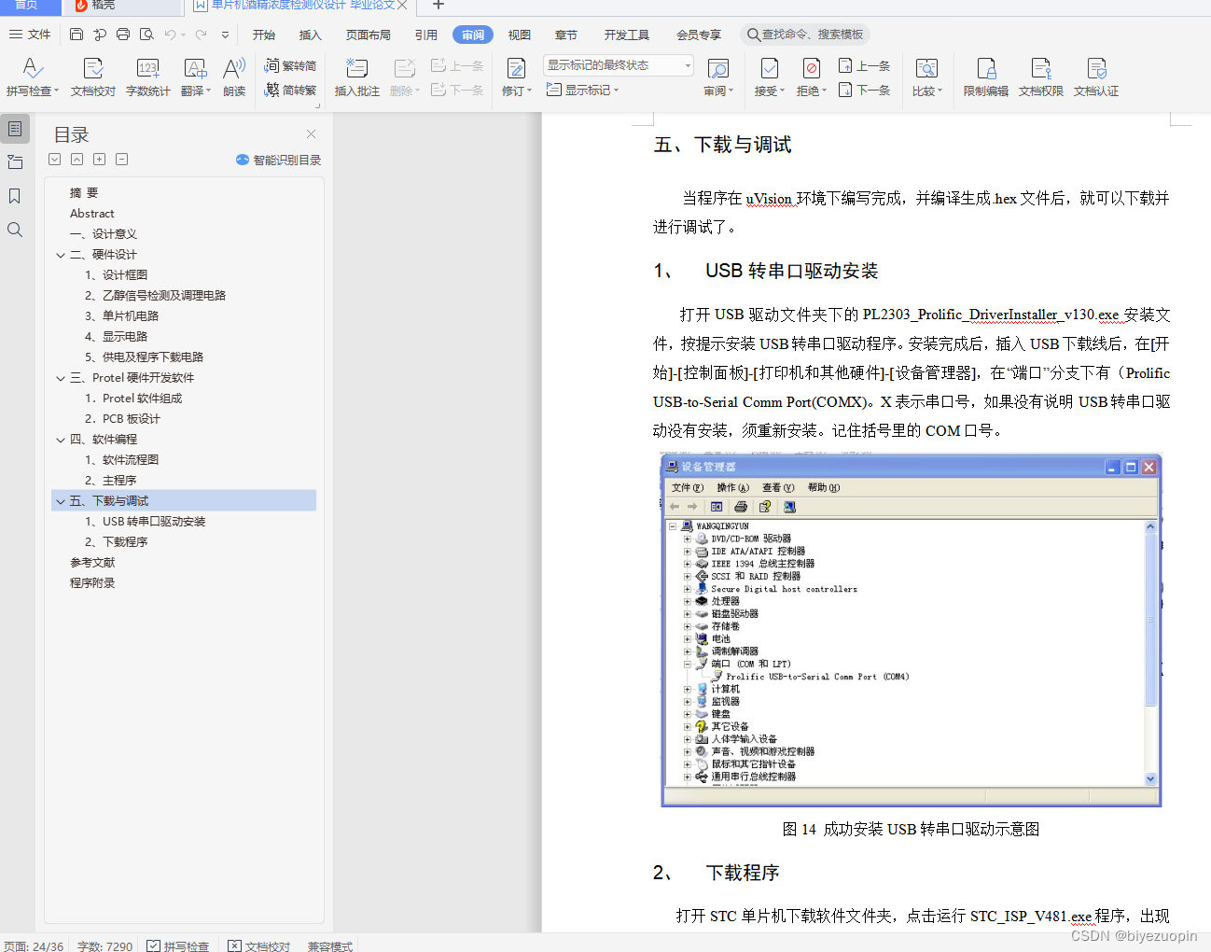
Task: Start the 朗读 read aloud tool
Action: [x=234, y=77]
